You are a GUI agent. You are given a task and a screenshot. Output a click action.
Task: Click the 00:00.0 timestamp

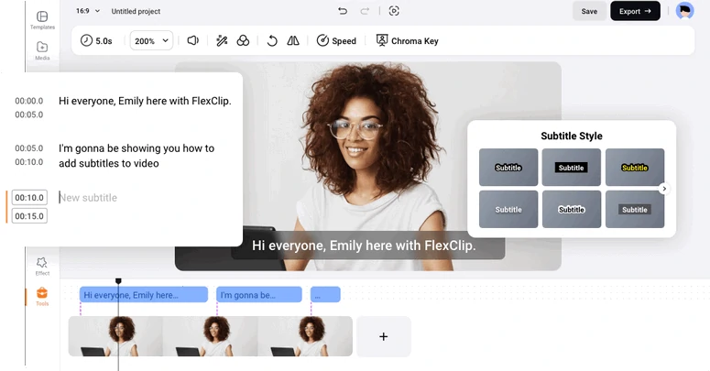point(29,101)
